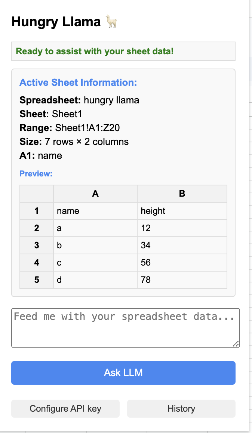
Task: Click row 1 header in preview table
Action: [x=37, y=211]
